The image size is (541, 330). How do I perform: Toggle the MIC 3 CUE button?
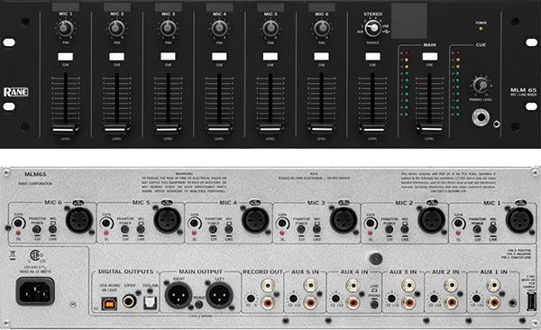tap(168, 57)
